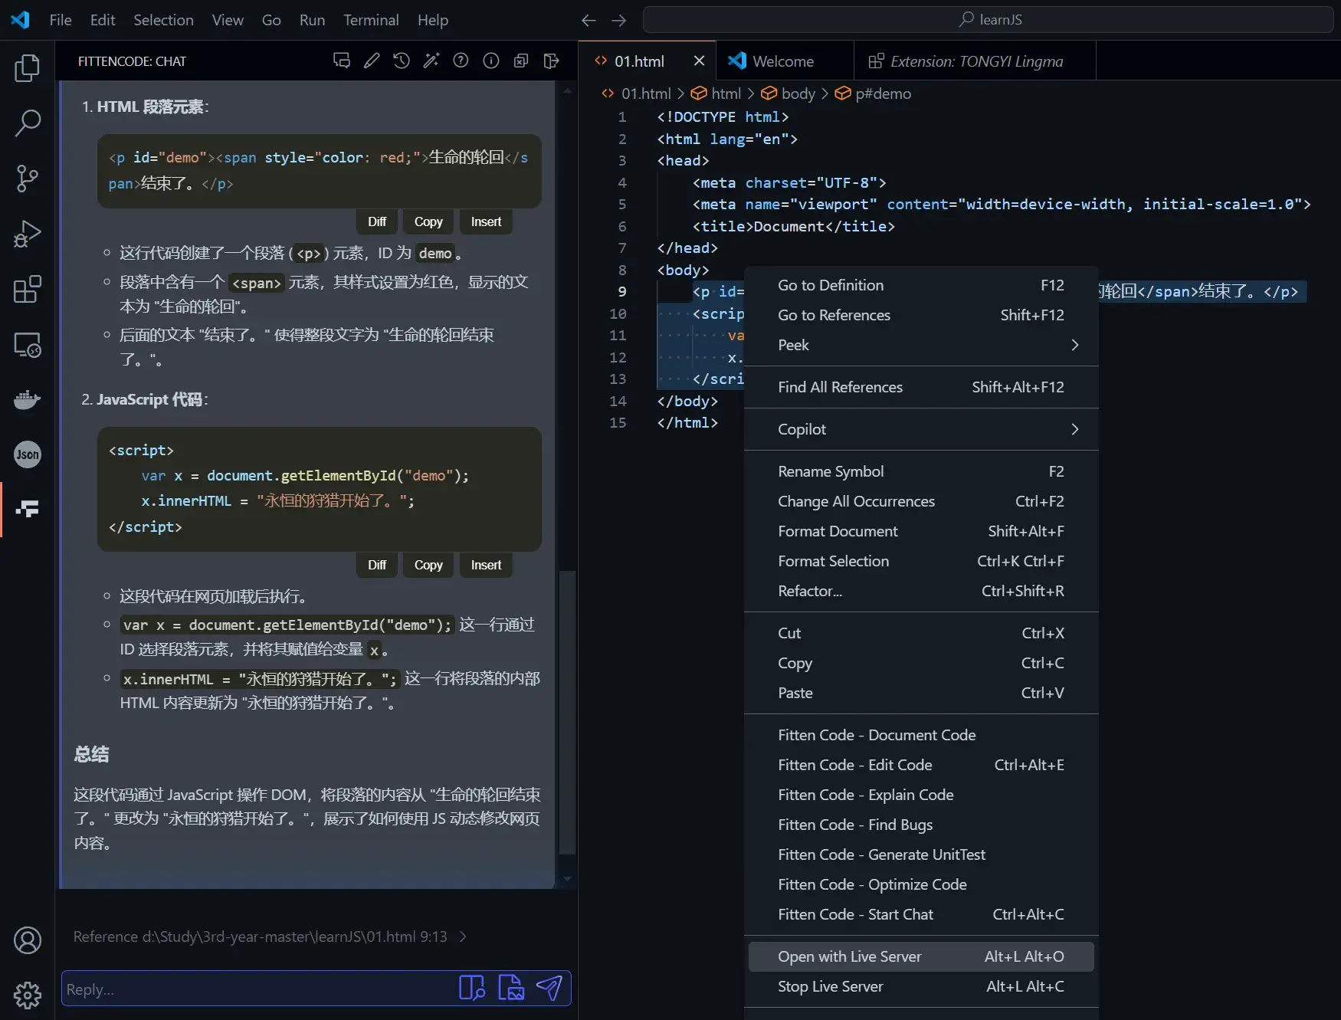Click Insert under the JavaScript snippet
This screenshot has width=1341, height=1020.
pyautogui.click(x=486, y=565)
